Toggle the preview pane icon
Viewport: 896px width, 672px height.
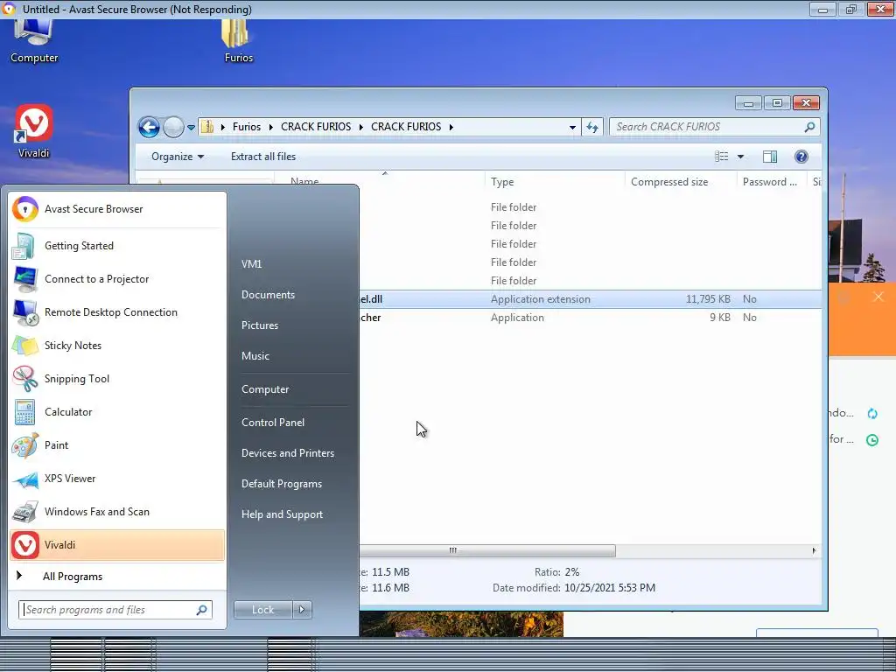770,157
